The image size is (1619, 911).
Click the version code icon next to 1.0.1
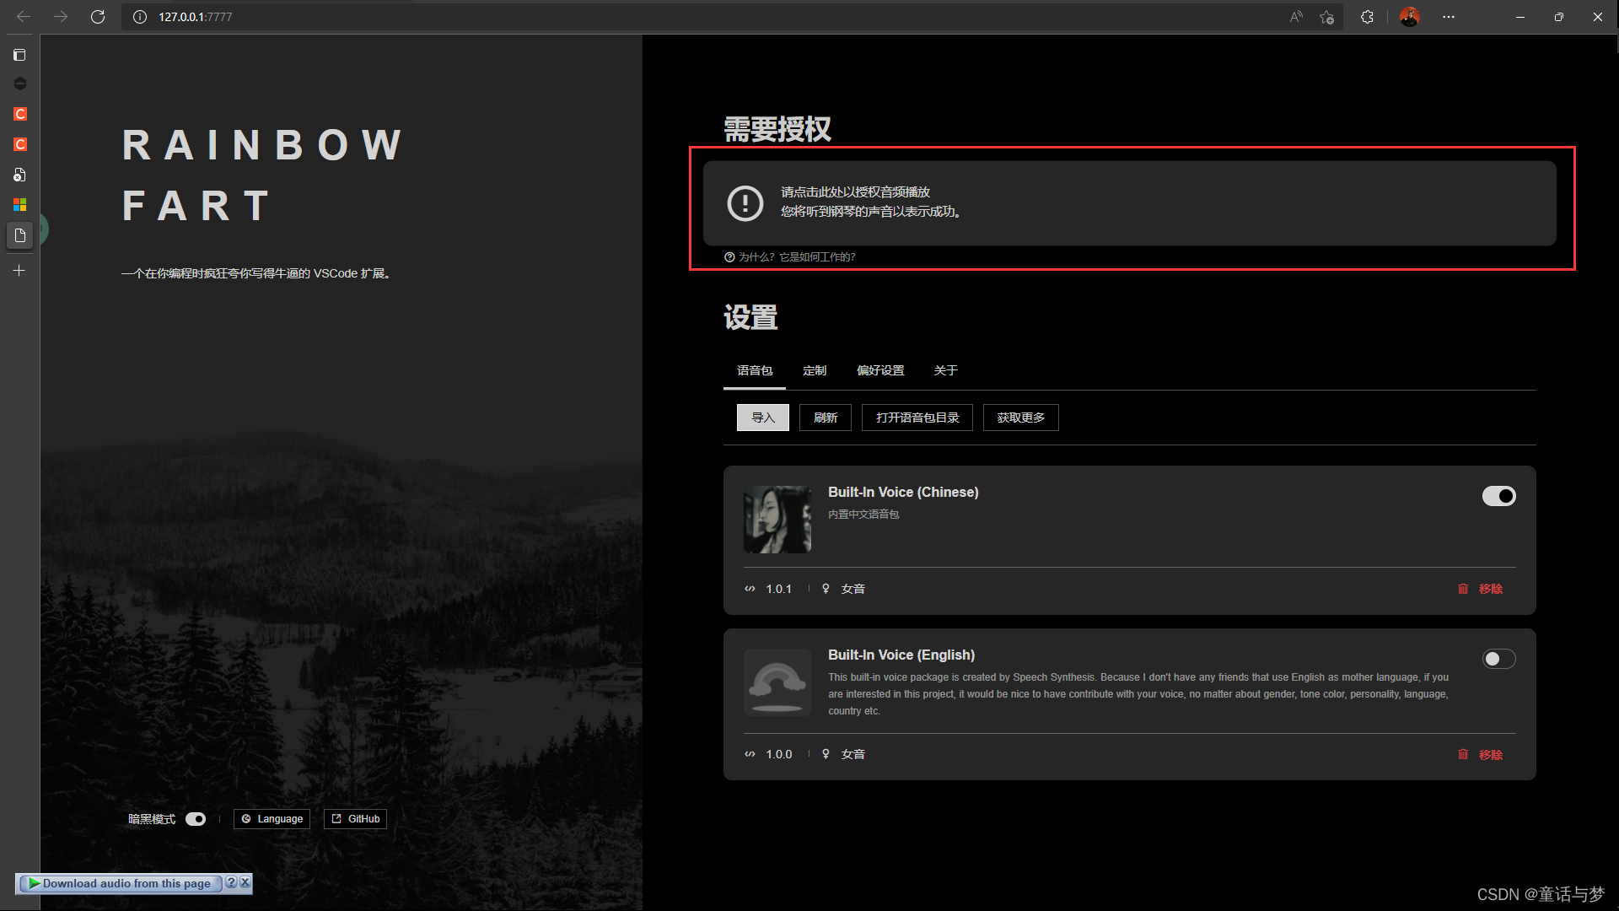point(750,589)
